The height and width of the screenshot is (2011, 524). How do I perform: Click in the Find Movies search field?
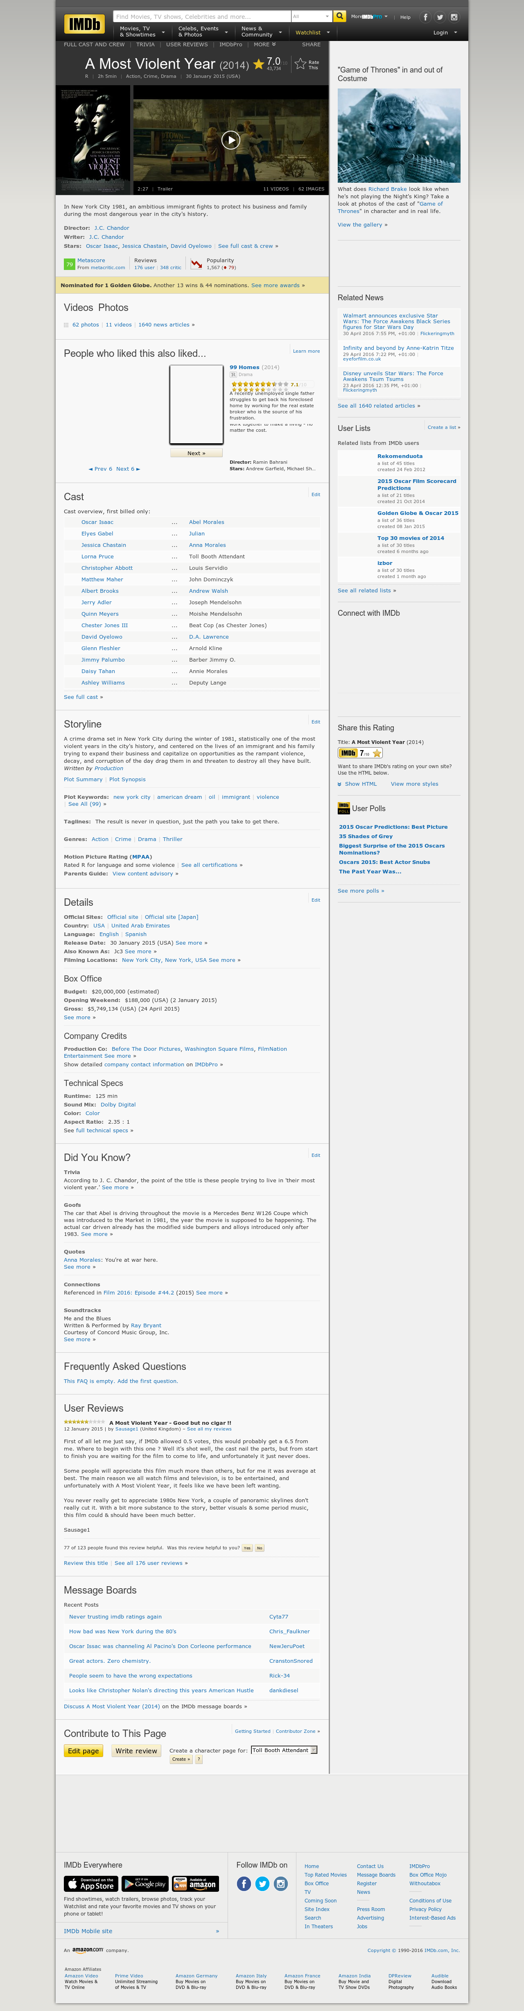tap(202, 16)
